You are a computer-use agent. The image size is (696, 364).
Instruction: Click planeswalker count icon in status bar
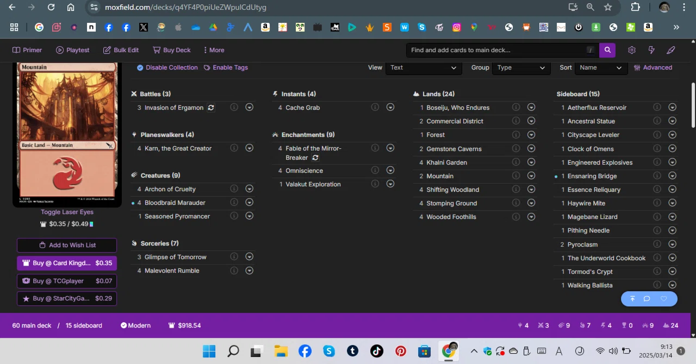click(x=519, y=325)
